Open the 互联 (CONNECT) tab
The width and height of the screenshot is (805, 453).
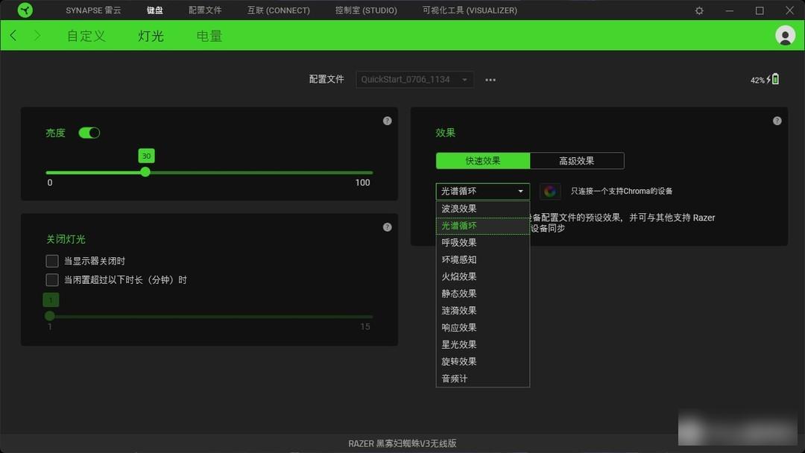(x=278, y=10)
